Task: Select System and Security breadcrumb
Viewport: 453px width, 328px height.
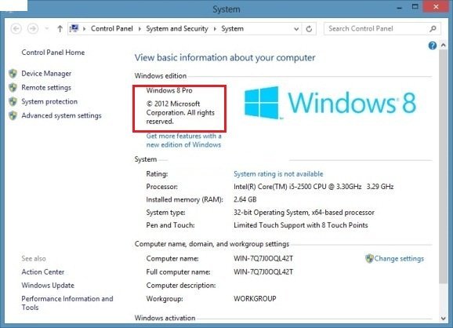Action: 177,28
